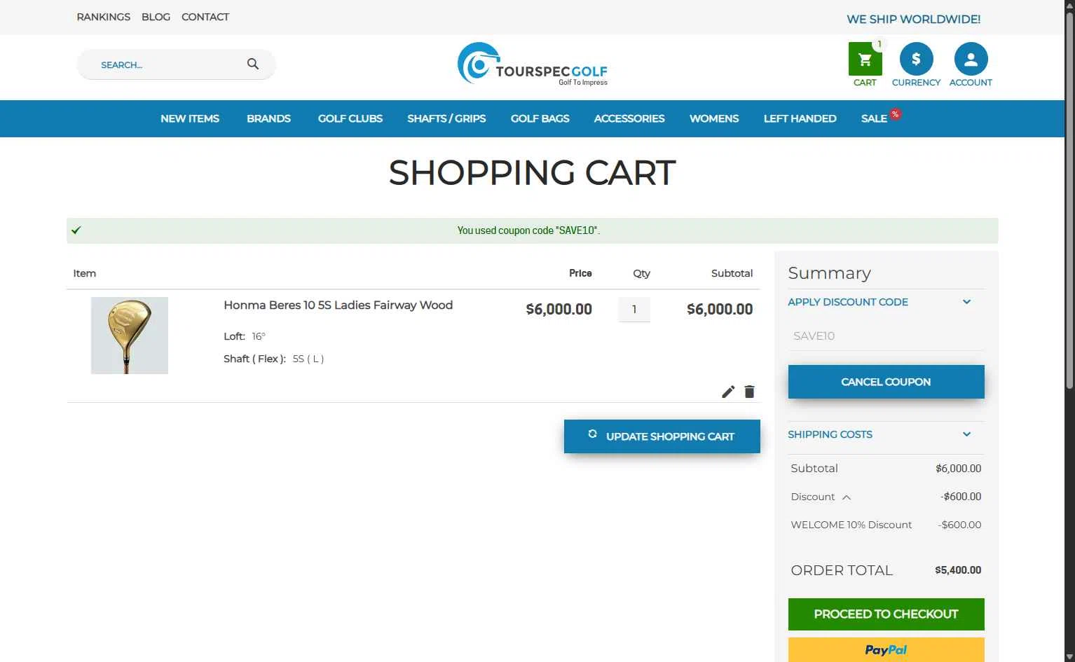1075x662 pixels.
Task: Open the Brands menu
Action: pos(268,118)
